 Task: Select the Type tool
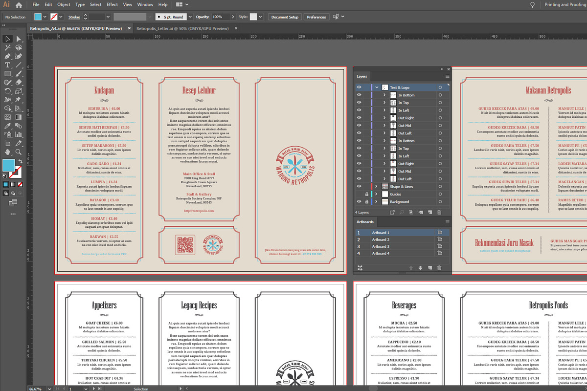point(8,65)
